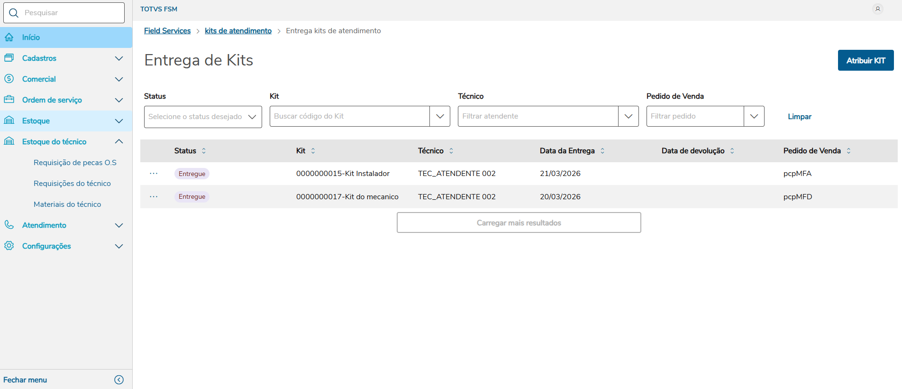The width and height of the screenshot is (902, 389).
Task: Select Materiais do técnico menu item
Action: click(x=67, y=204)
